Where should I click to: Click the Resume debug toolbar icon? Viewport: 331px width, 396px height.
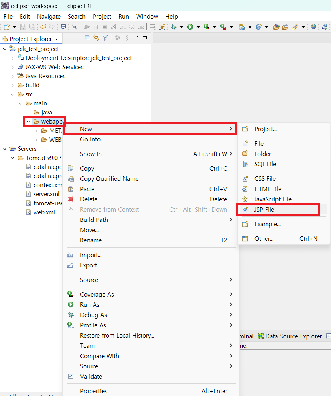(86, 27)
